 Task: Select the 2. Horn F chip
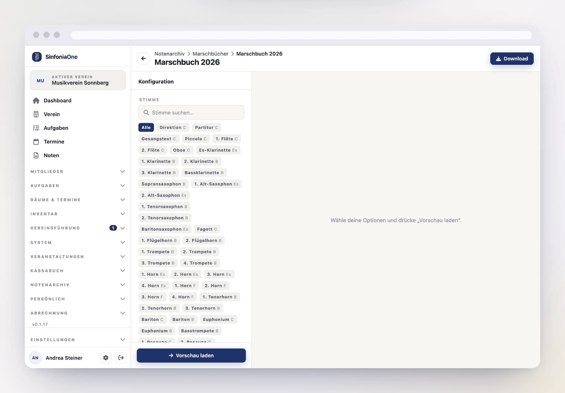pyautogui.click(x=215, y=286)
